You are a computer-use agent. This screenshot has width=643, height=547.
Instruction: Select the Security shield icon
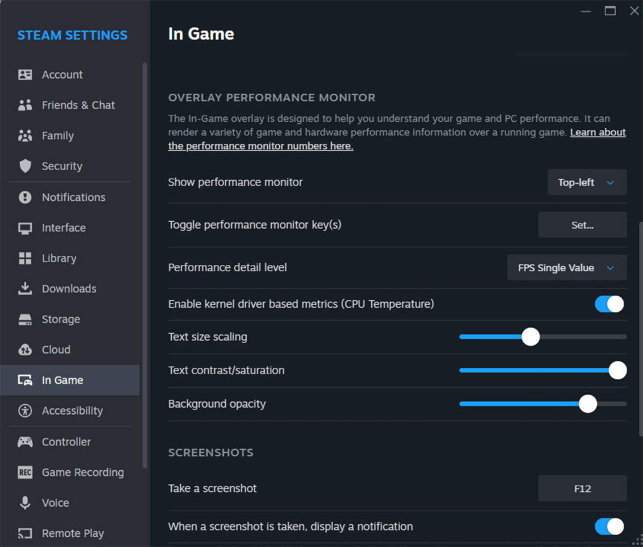tap(25, 166)
